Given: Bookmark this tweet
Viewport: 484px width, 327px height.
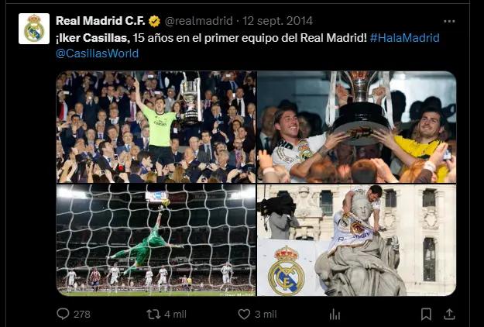Looking at the screenshot, I should (426, 315).
